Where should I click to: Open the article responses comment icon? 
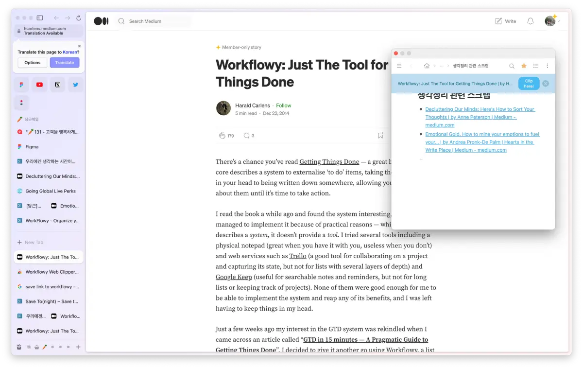tap(246, 136)
